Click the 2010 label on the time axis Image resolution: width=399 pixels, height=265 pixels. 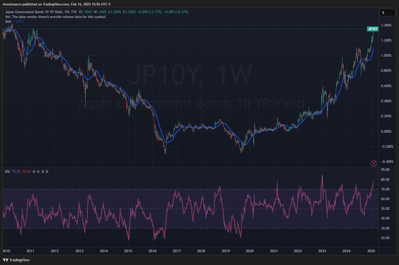click(6, 251)
